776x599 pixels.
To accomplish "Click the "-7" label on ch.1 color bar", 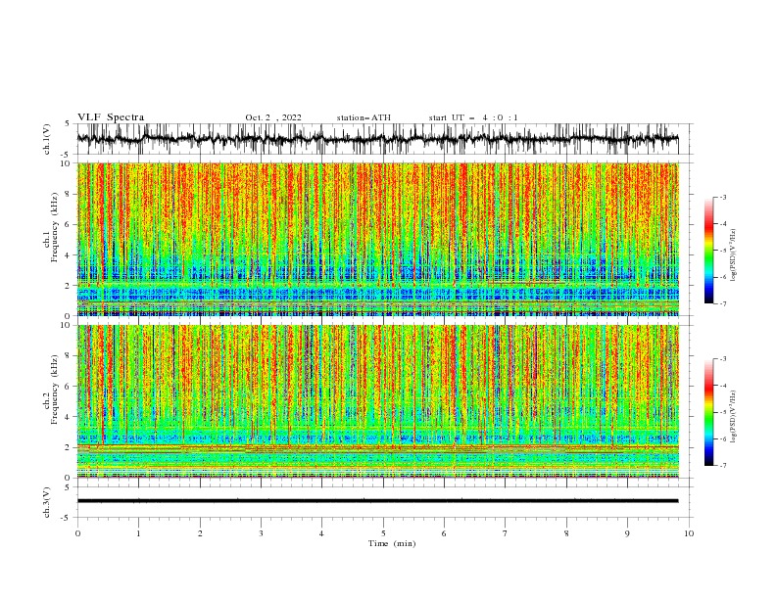I will point(723,303).
